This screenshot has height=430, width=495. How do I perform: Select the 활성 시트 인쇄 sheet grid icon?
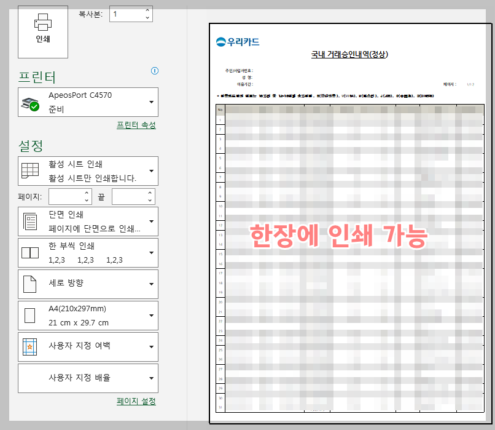click(29, 170)
